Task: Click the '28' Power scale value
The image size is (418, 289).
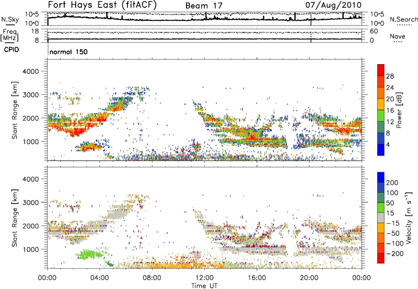Action: point(390,76)
